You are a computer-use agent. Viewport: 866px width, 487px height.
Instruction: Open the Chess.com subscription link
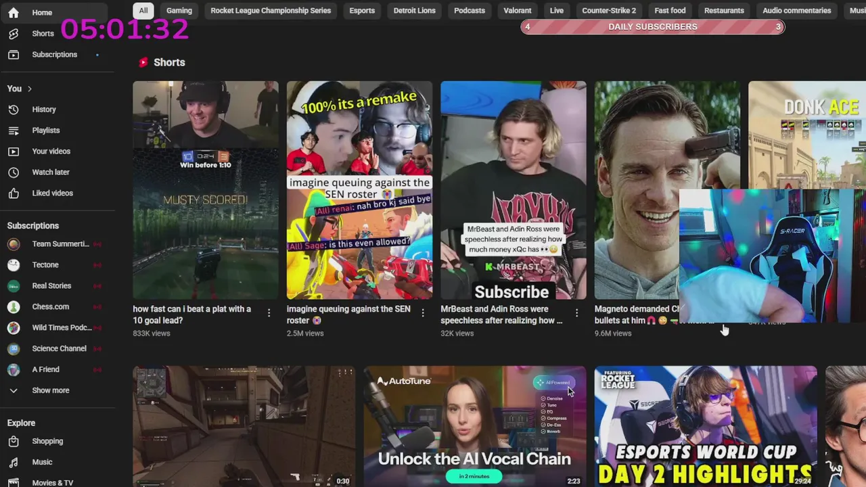tap(51, 306)
